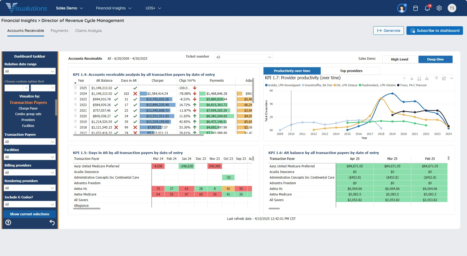
Task: Select expand all levels icon on productivity chart
Action: [419, 78]
